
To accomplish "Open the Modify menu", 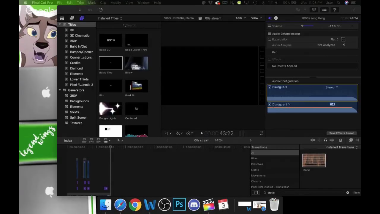I will point(115,3).
